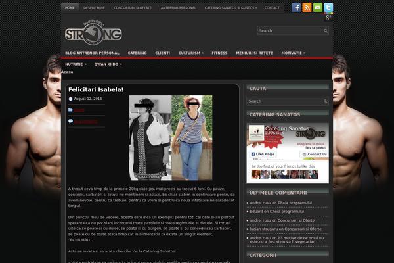Open Antrenor Personal top menu item
The image size is (394, 263).
tap(179, 8)
